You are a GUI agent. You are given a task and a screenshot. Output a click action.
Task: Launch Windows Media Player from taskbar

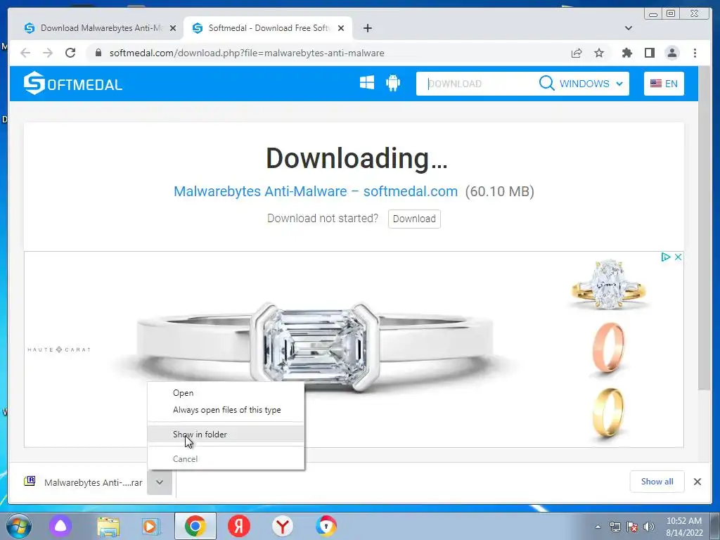pos(150,526)
